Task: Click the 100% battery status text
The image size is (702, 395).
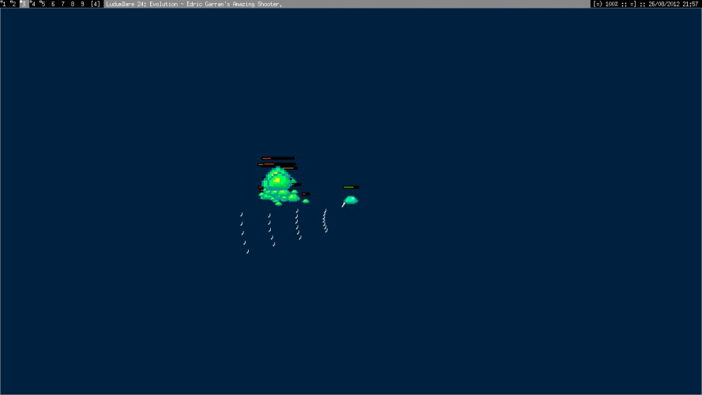Action: pos(611,4)
